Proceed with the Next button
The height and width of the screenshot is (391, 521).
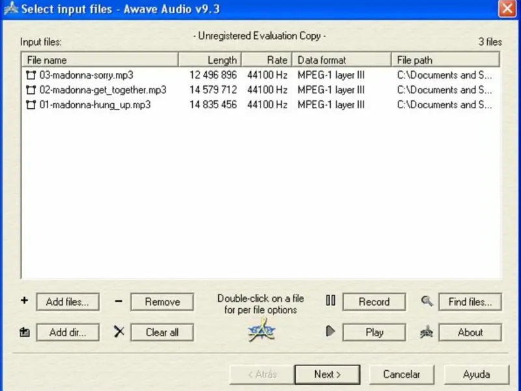(328, 374)
